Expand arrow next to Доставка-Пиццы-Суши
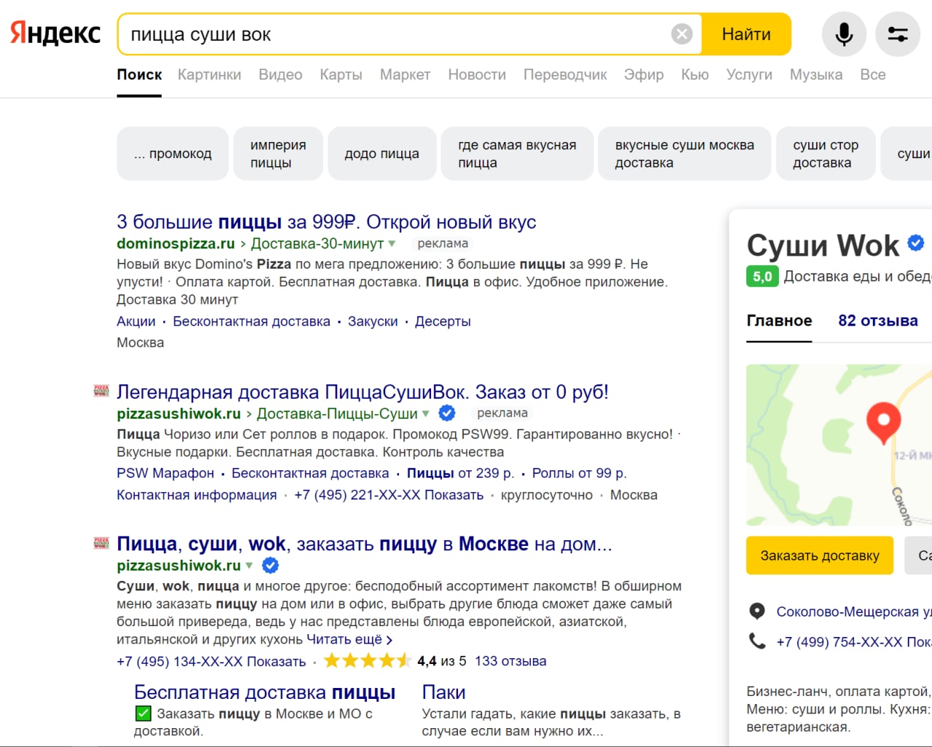The height and width of the screenshot is (747, 932). (x=426, y=414)
